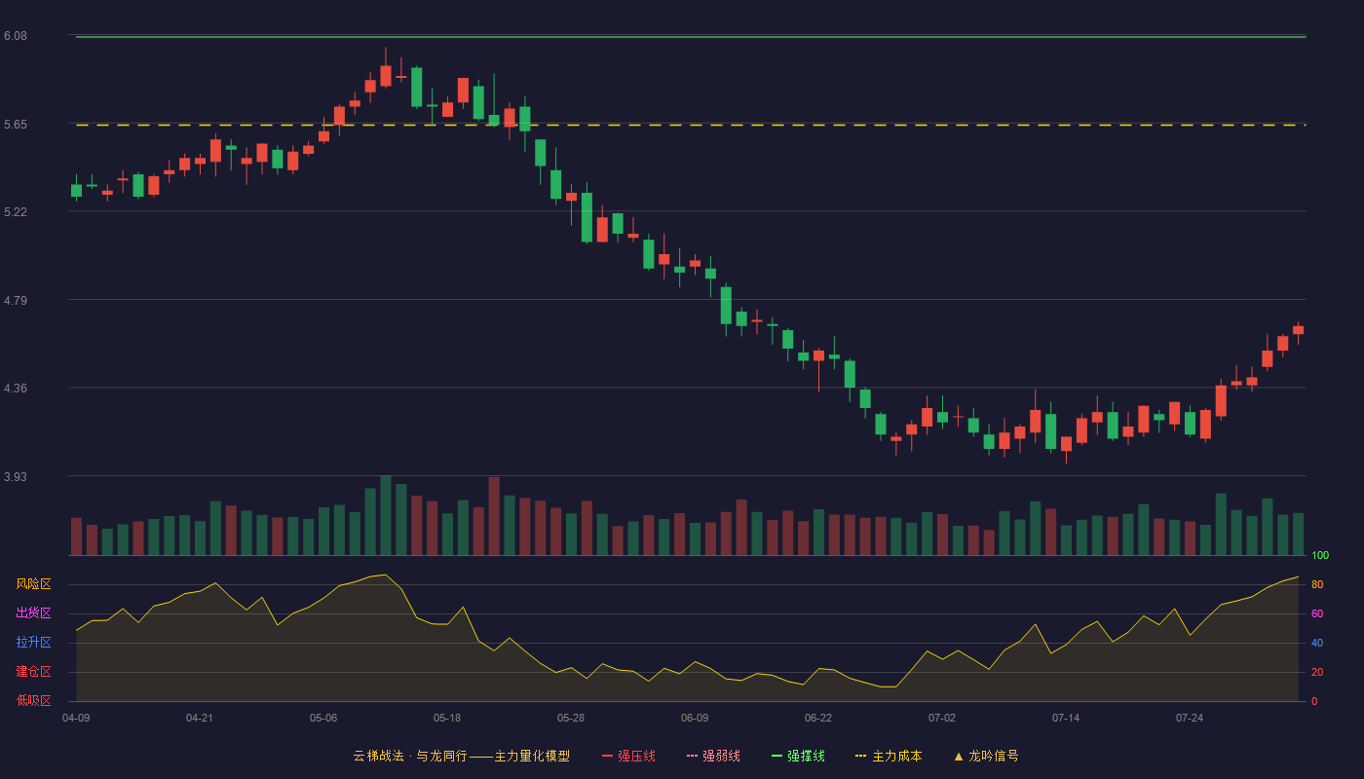Click the 风险区 zone label
Screen dimensions: 1364x779
pyautogui.click(x=34, y=584)
